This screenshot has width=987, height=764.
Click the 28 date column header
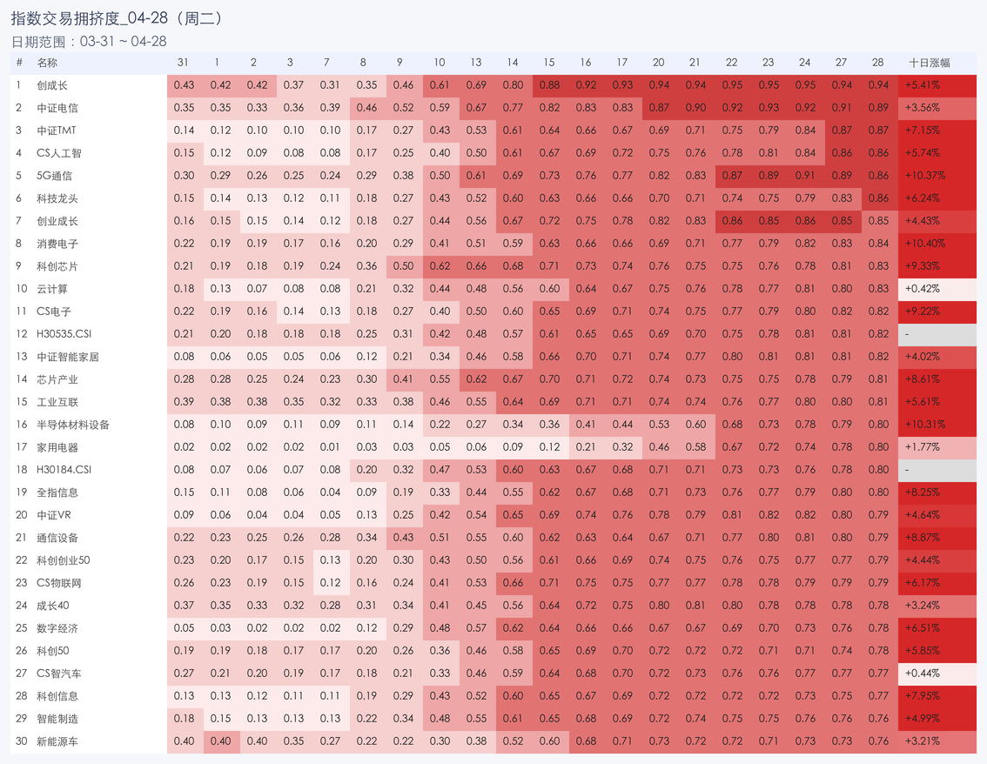pyautogui.click(x=877, y=63)
